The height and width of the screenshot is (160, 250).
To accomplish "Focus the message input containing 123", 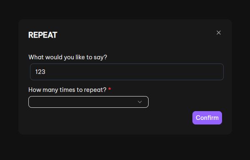I will (x=127, y=72).
